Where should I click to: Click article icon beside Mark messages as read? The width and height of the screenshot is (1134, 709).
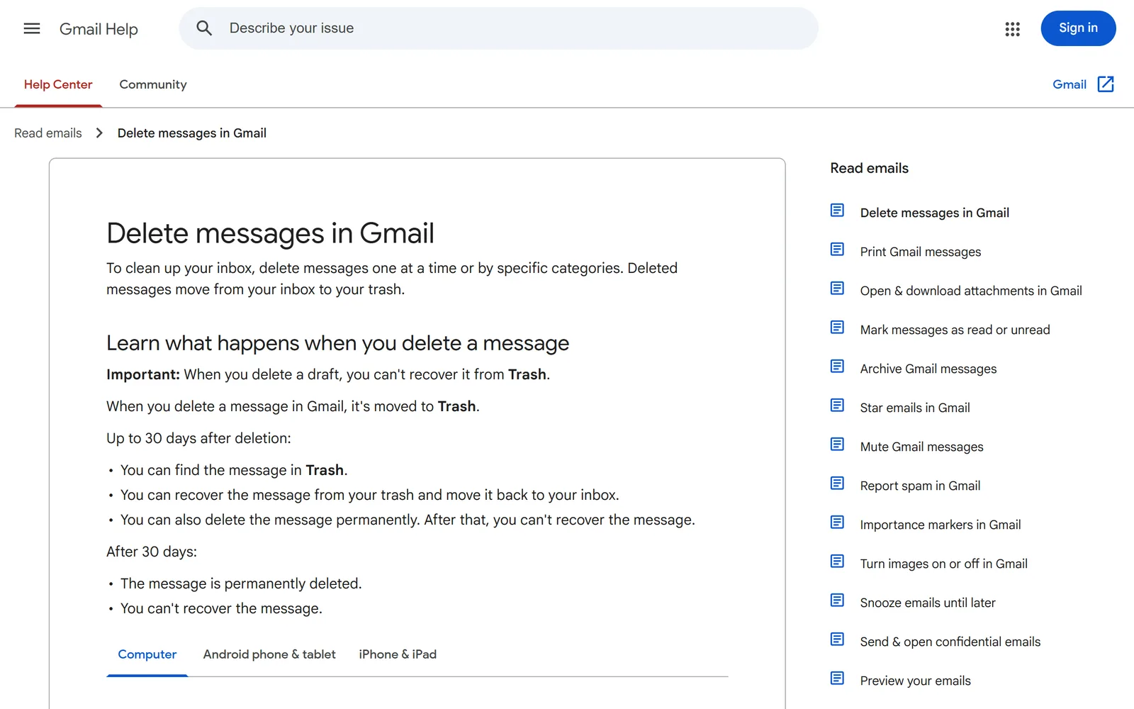click(x=837, y=328)
